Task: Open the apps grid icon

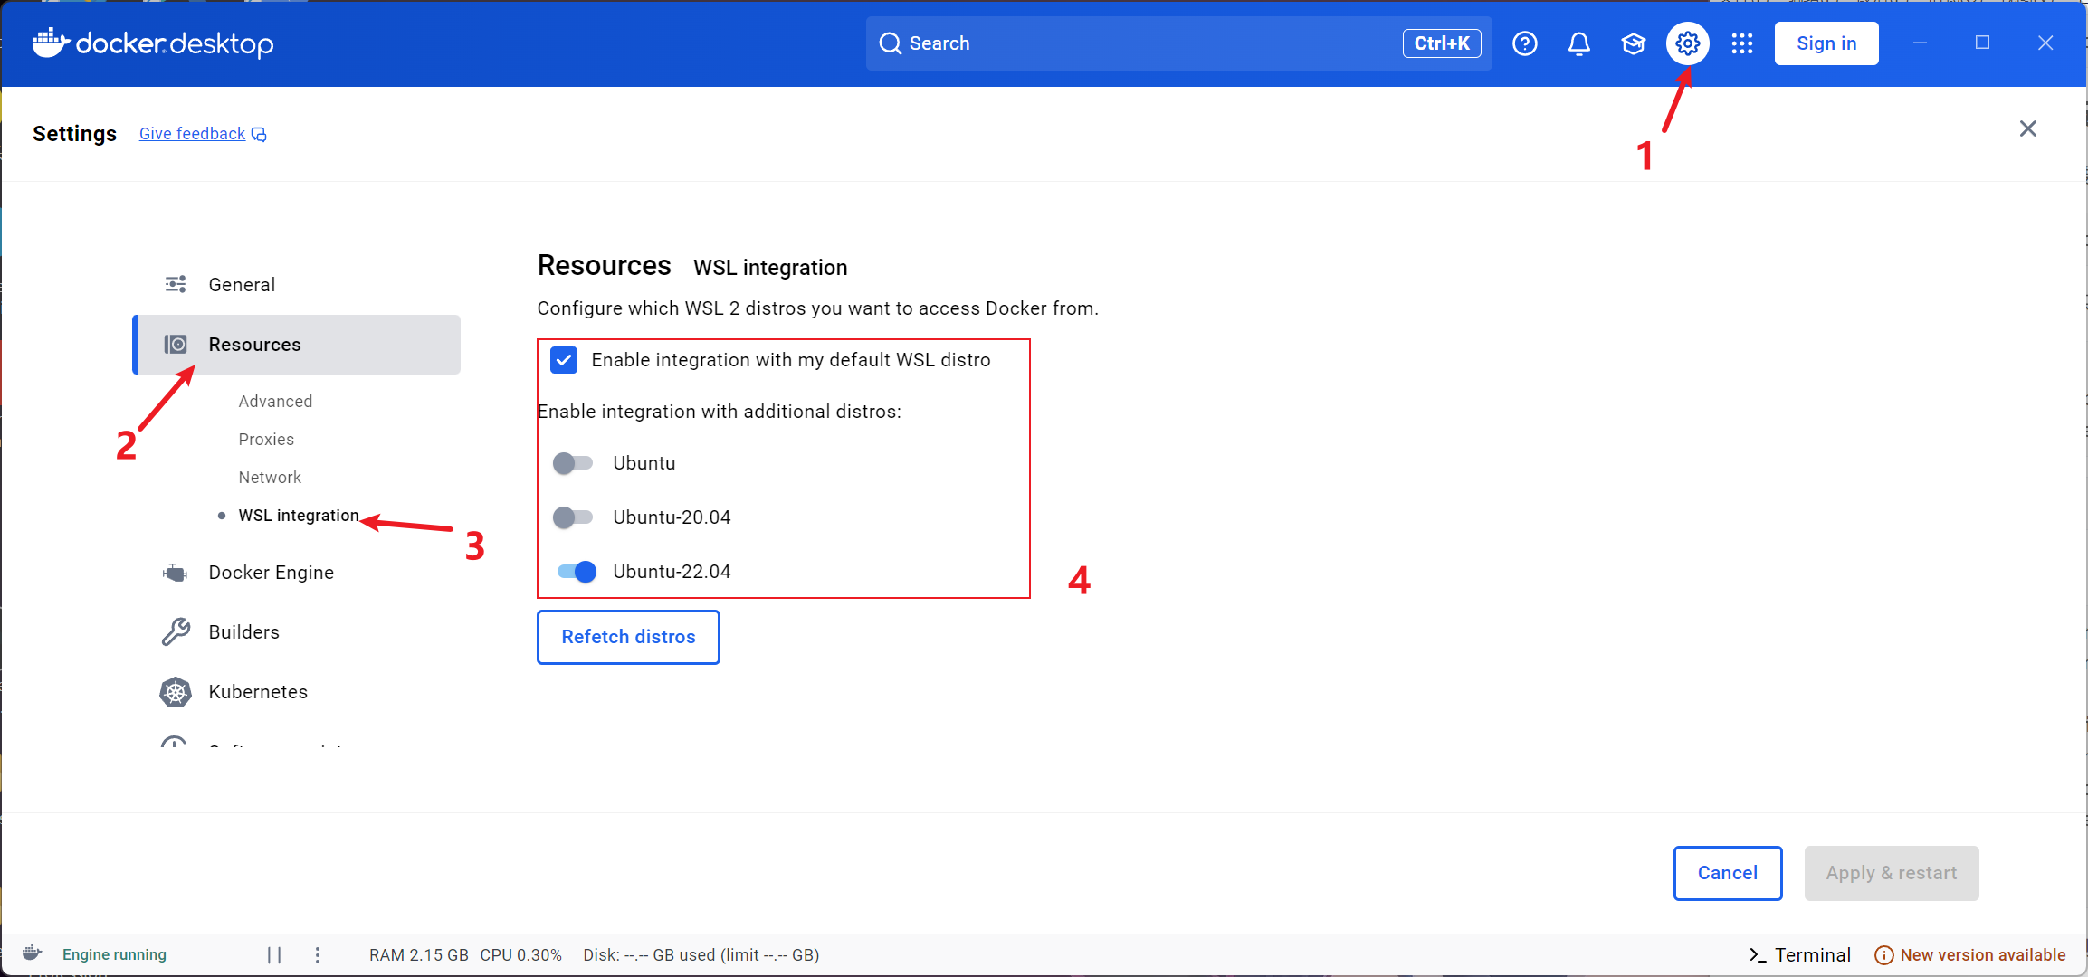Action: 1742,43
